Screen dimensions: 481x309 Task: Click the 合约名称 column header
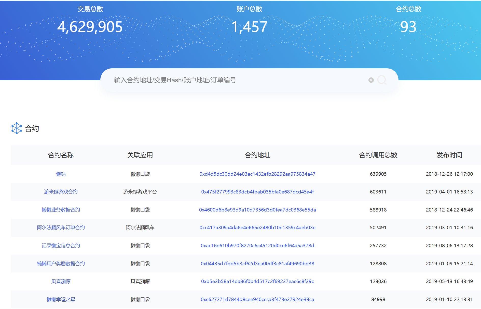click(x=61, y=155)
